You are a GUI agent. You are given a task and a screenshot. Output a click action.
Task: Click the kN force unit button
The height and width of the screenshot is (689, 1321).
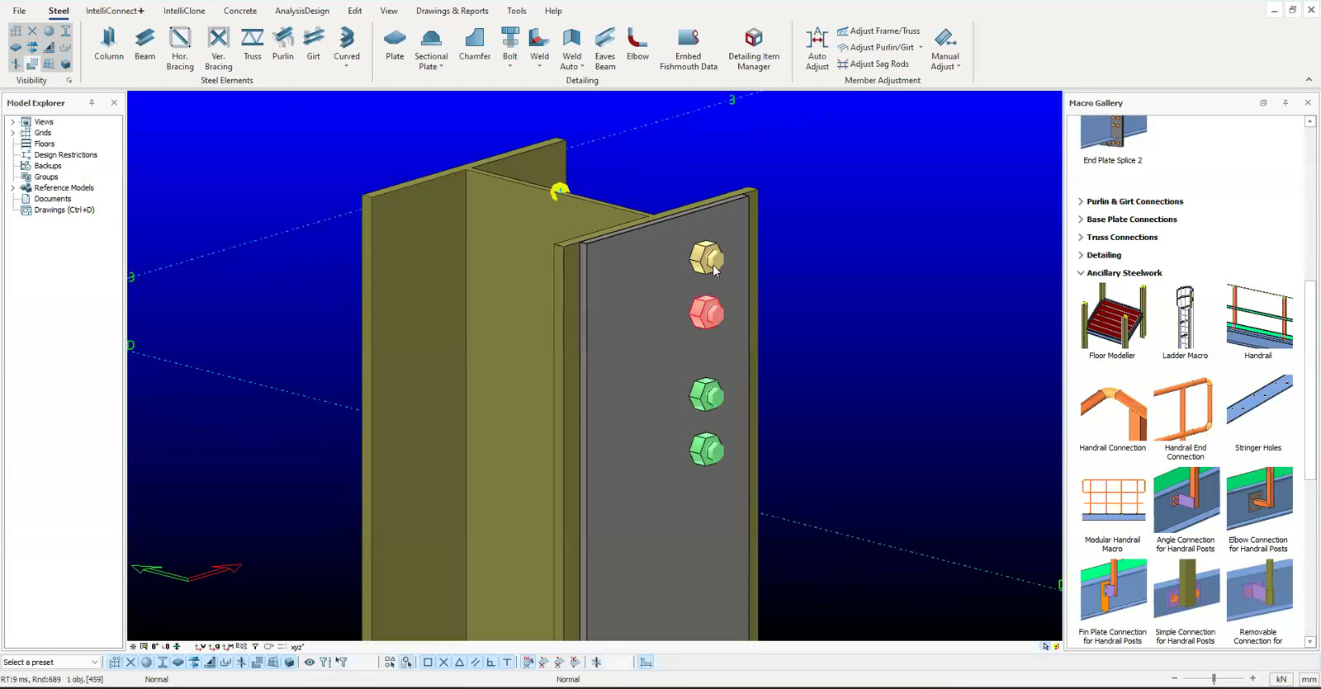point(1281,679)
